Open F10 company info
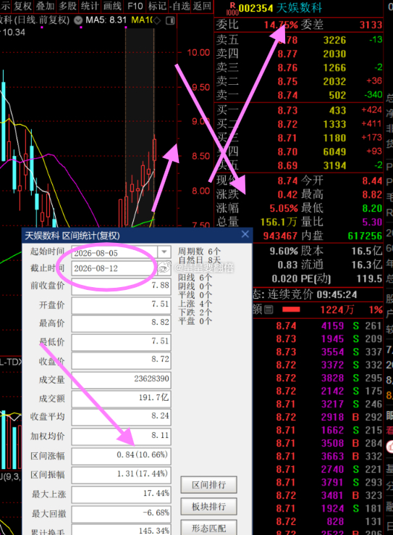The width and height of the screenshot is (393, 535). (x=135, y=6)
